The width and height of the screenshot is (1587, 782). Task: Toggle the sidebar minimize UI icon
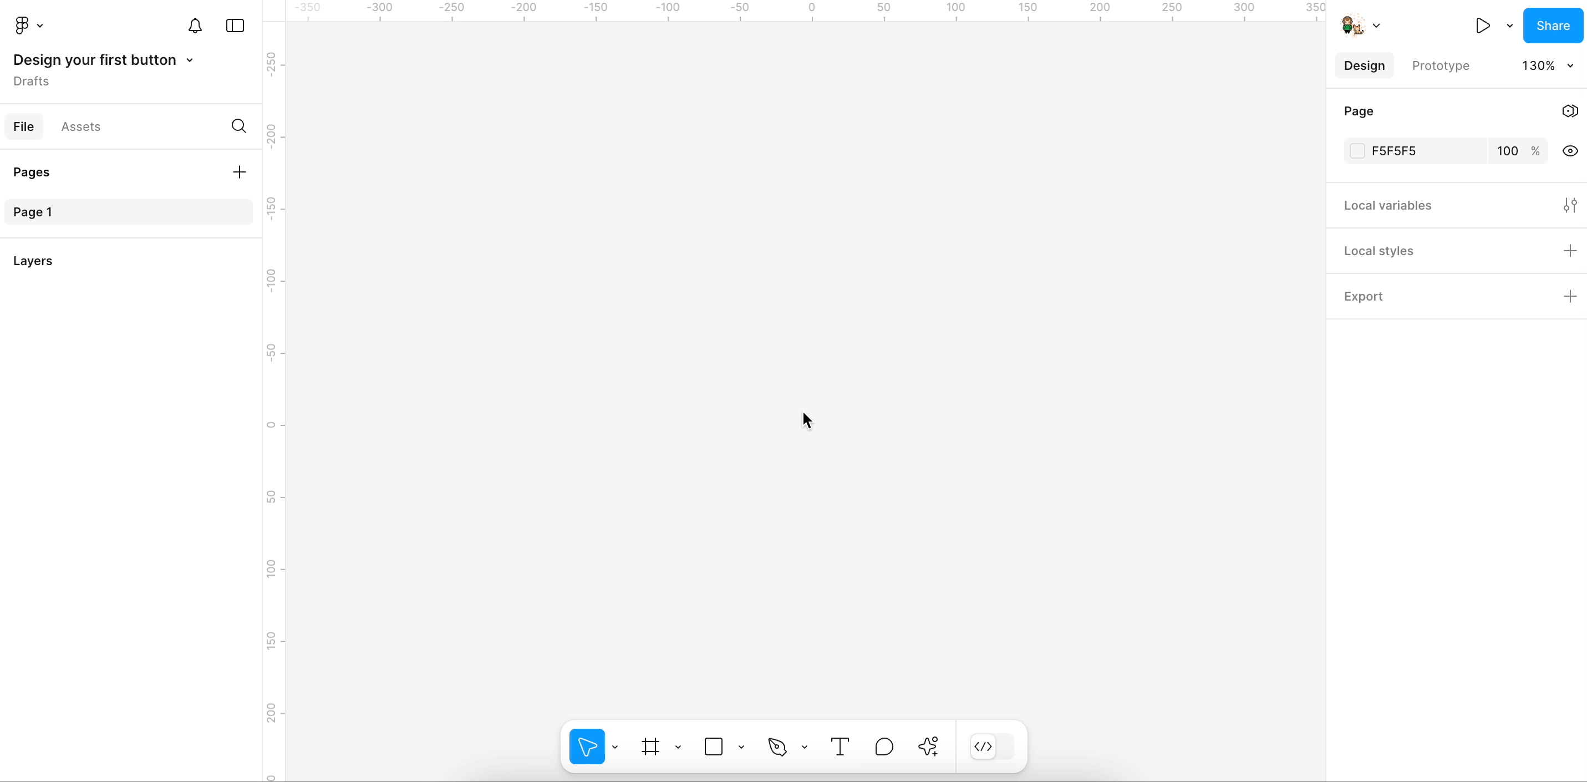coord(235,26)
